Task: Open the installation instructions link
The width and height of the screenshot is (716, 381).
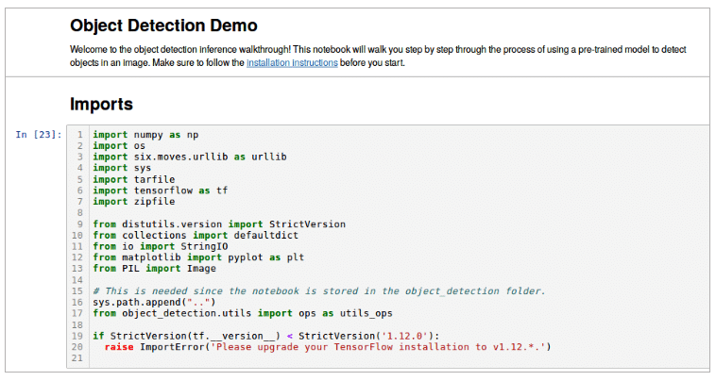Action: point(291,62)
